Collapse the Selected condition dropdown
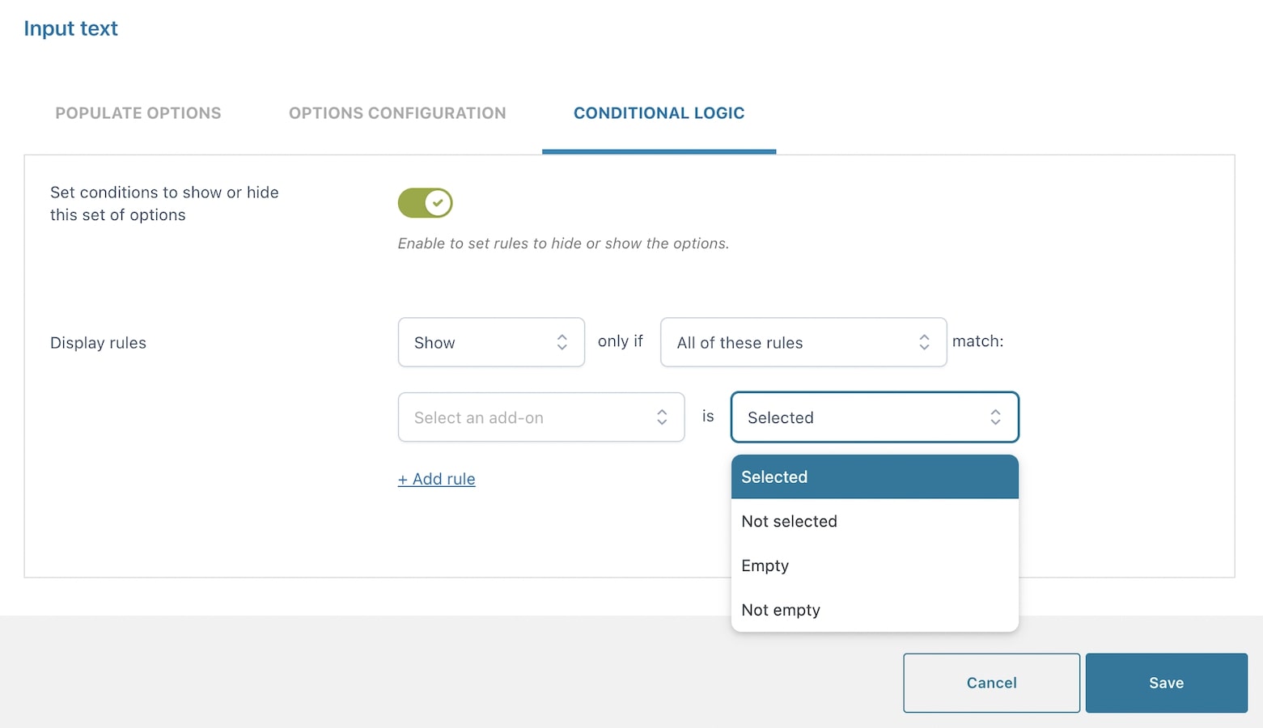 [x=875, y=417]
